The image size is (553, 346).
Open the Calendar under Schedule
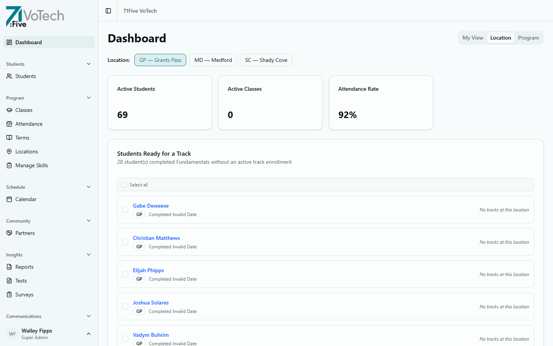pyautogui.click(x=26, y=199)
